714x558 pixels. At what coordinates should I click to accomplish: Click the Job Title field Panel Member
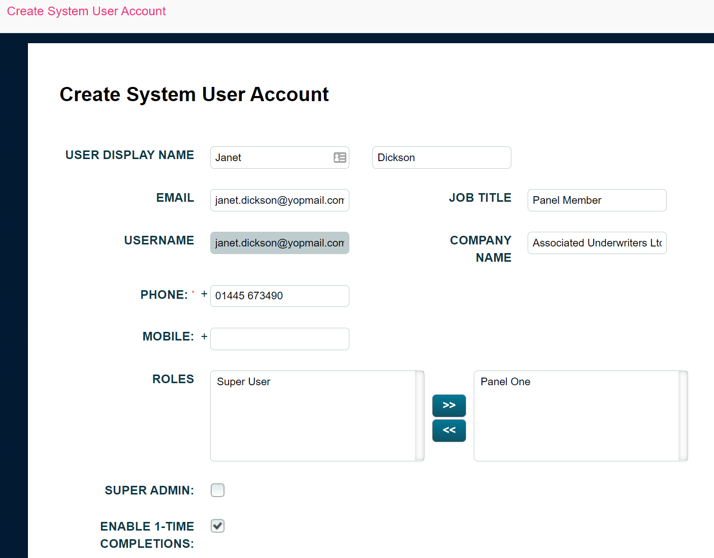point(597,200)
